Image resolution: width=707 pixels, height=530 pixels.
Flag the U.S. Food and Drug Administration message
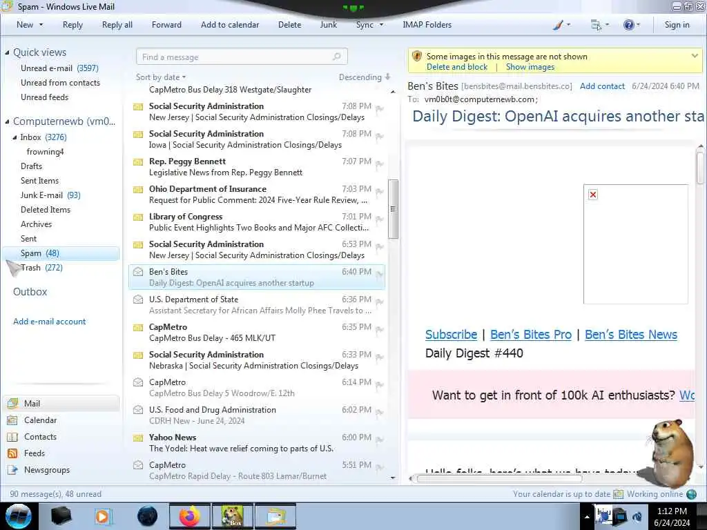click(x=380, y=412)
